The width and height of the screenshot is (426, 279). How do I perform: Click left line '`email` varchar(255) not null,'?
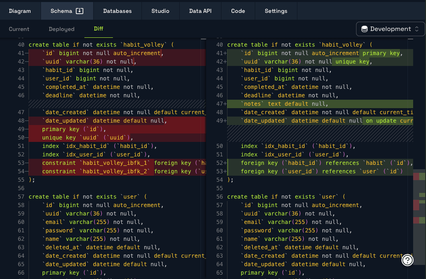pyautogui.click(x=93, y=222)
